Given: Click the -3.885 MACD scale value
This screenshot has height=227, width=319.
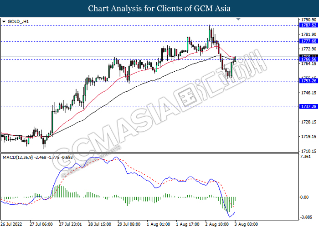Looking at the screenshot, I should 306,217.
